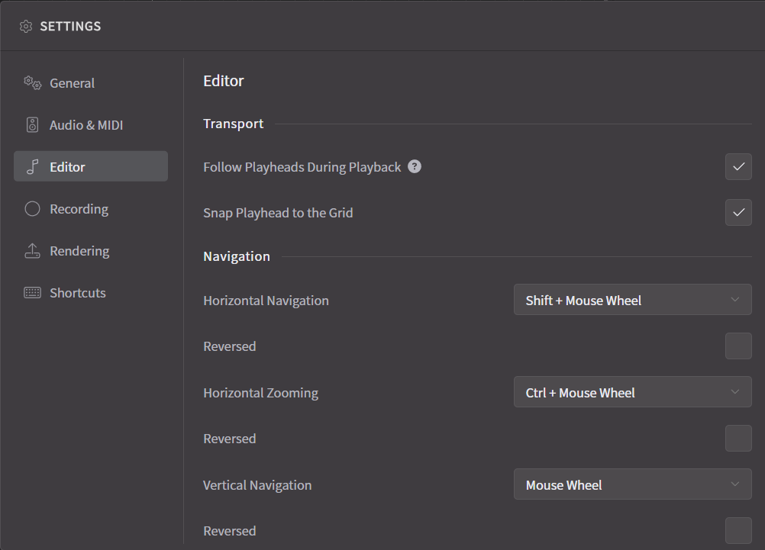Click the Horizontal Zooming label
The height and width of the screenshot is (550, 765).
point(260,393)
